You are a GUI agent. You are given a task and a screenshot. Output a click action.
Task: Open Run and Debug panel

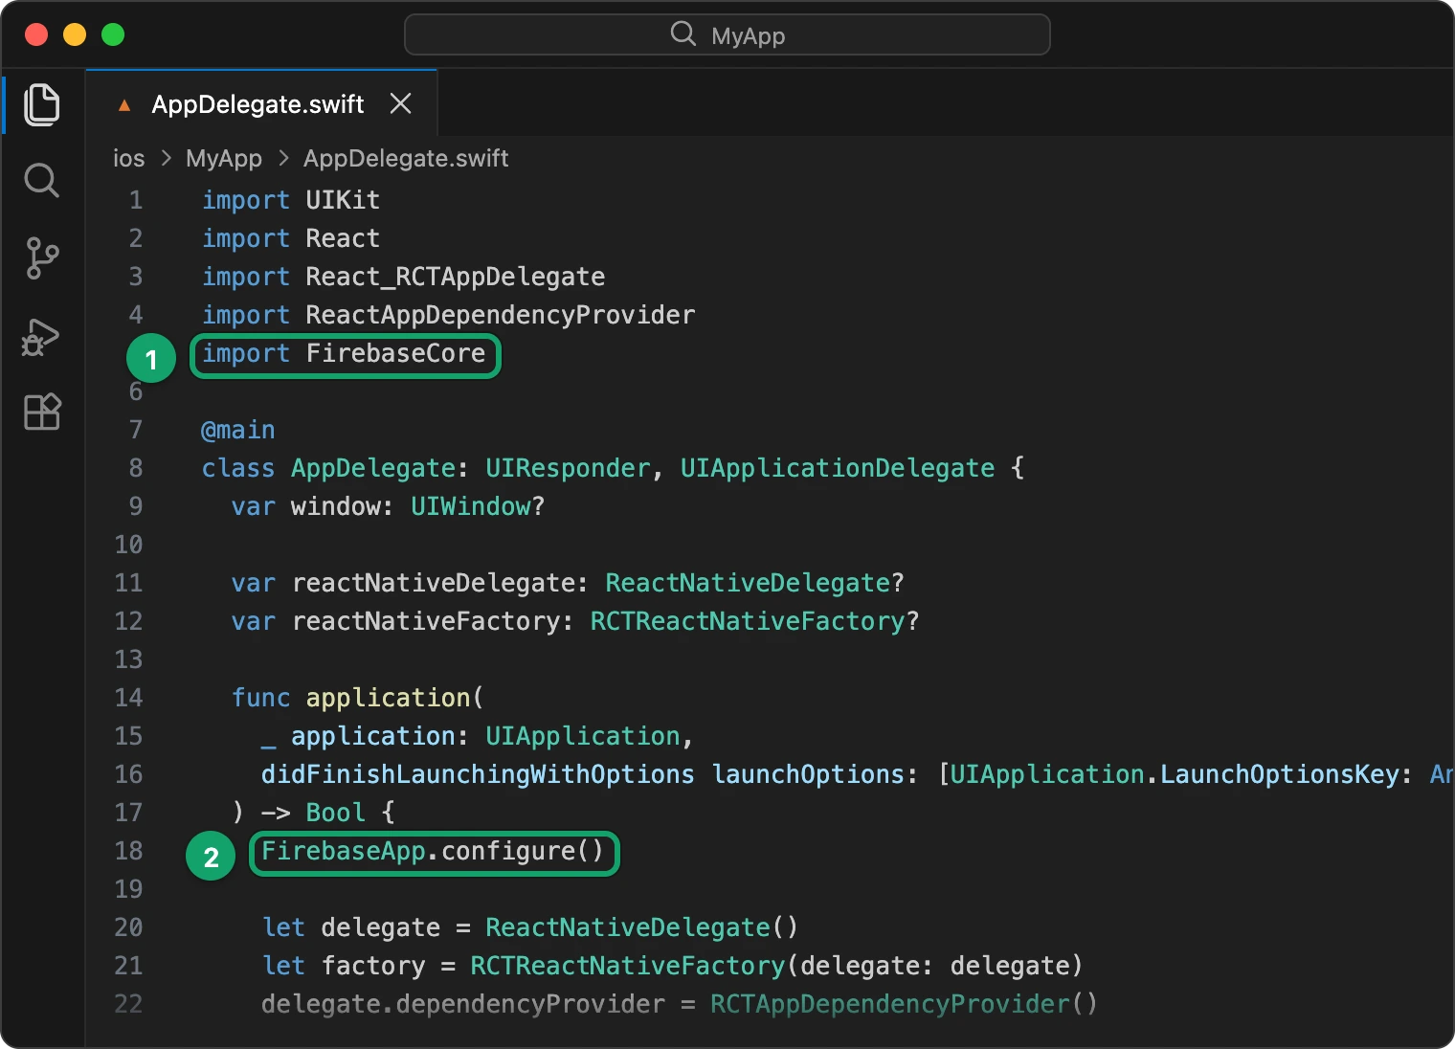coord(41,337)
